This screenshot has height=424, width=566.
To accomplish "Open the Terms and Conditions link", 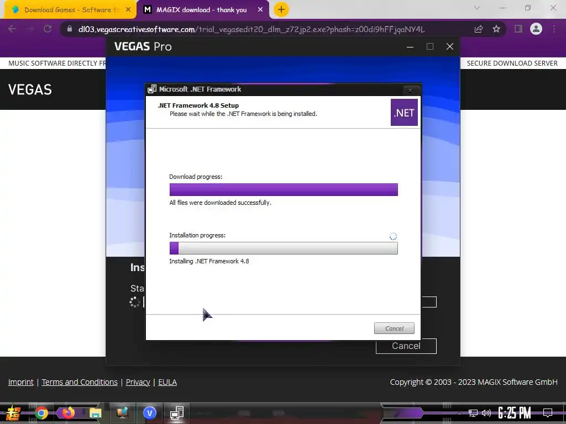I will [80, 382].
